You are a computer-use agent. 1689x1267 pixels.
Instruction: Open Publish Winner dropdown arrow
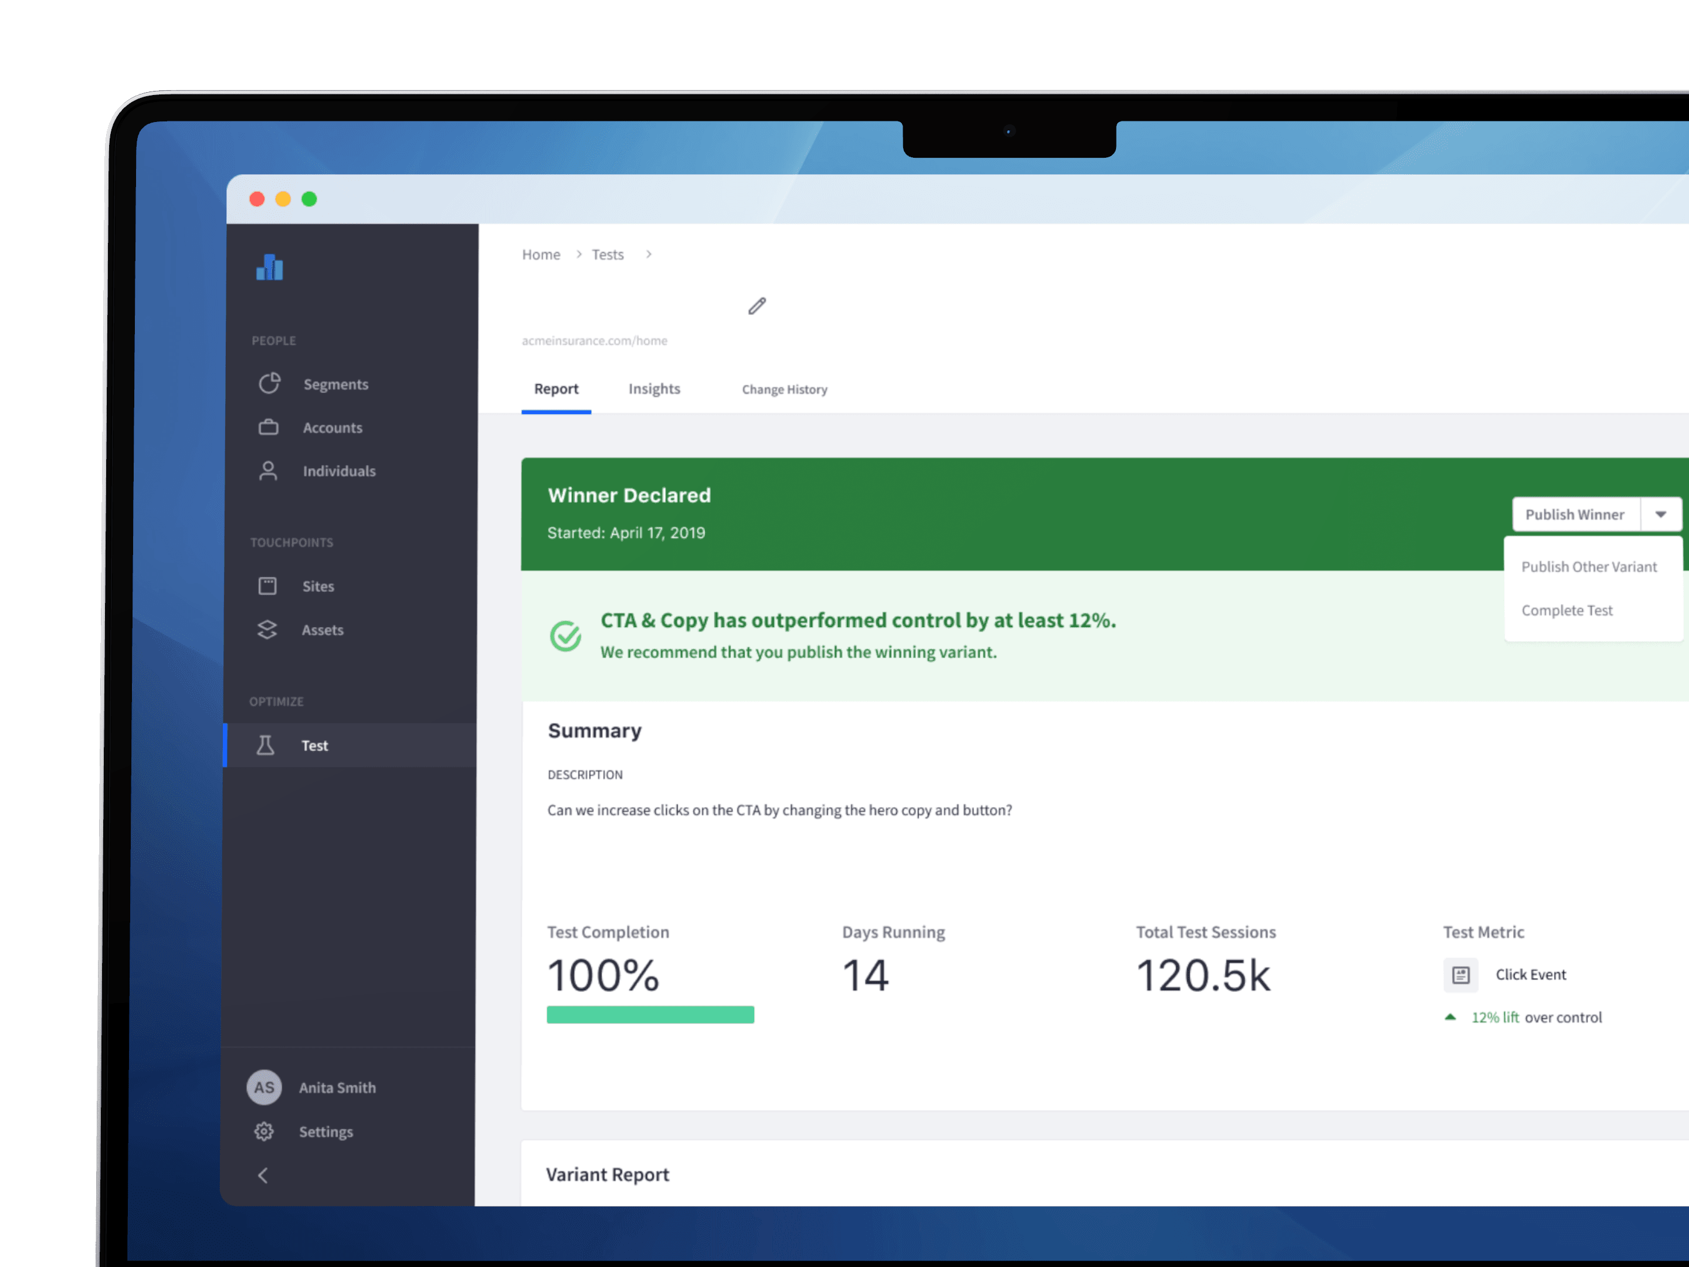(x=1660, y=514)
